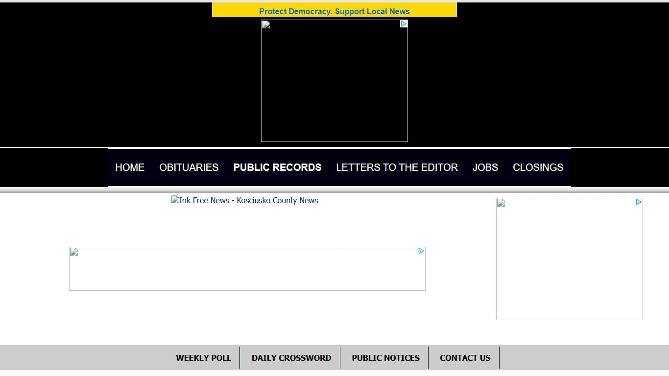The height and width of the screenshot is (376, 669).
Task: Open the JOBS page
Action: 485,167
